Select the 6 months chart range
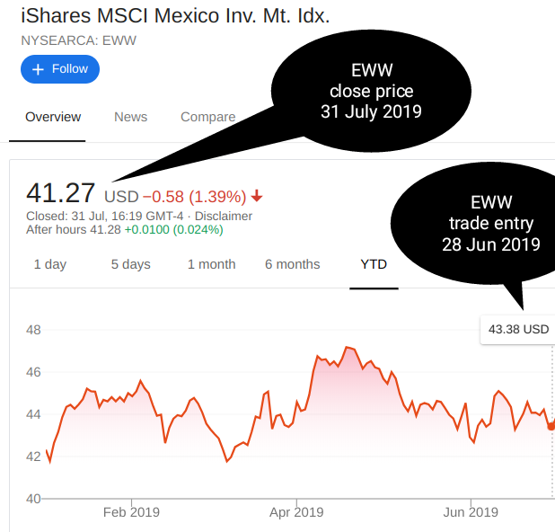Image resolution: width=555 pixels, height=532 pixels. 293,264
